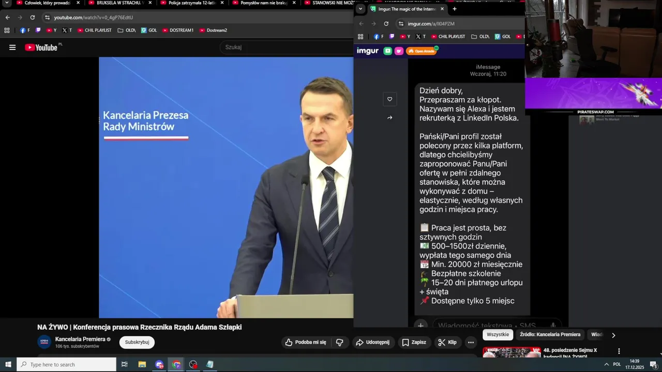Open site info icon beside youtube.com address
Viewport: 662px width, 372px height.
tap(47, 18)
